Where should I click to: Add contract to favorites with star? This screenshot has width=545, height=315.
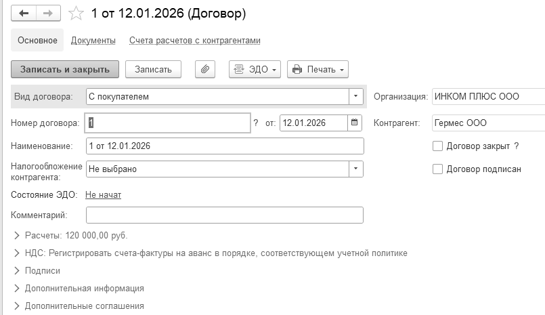point(77,13)
